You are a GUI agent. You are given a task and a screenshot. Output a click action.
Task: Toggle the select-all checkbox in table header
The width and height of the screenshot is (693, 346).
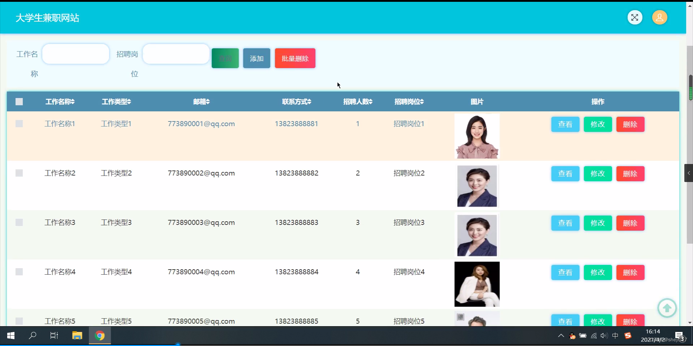(x=19, y=102)
